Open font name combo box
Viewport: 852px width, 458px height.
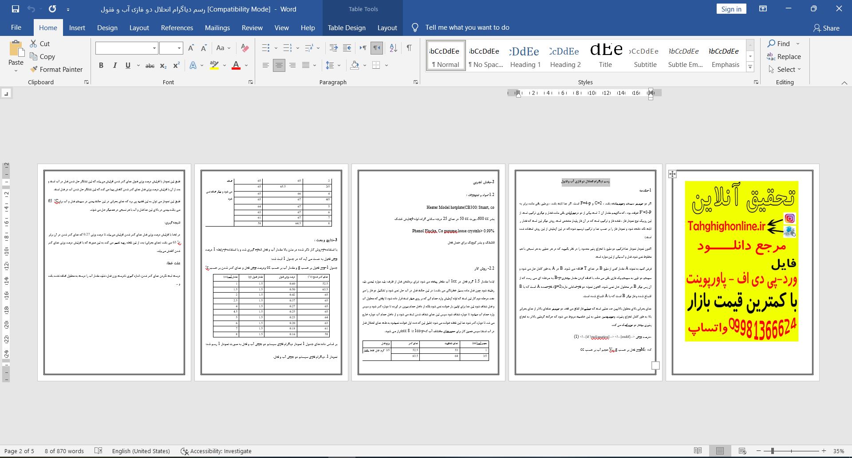pyautogui.click(x=126, y=48)
